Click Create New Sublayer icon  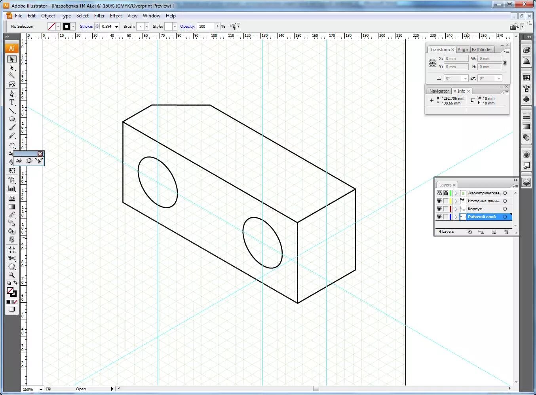(x=481, y=232)
